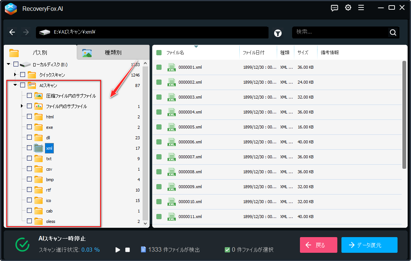
Task: Stop the scan with square button
Action: [x=128, y=249]
